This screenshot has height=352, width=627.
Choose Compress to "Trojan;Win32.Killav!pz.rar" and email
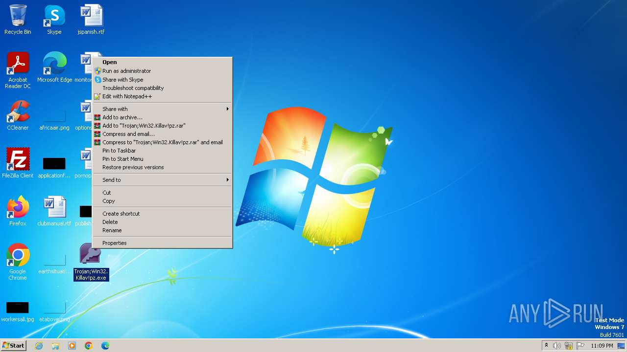click(x=162, y=142)
